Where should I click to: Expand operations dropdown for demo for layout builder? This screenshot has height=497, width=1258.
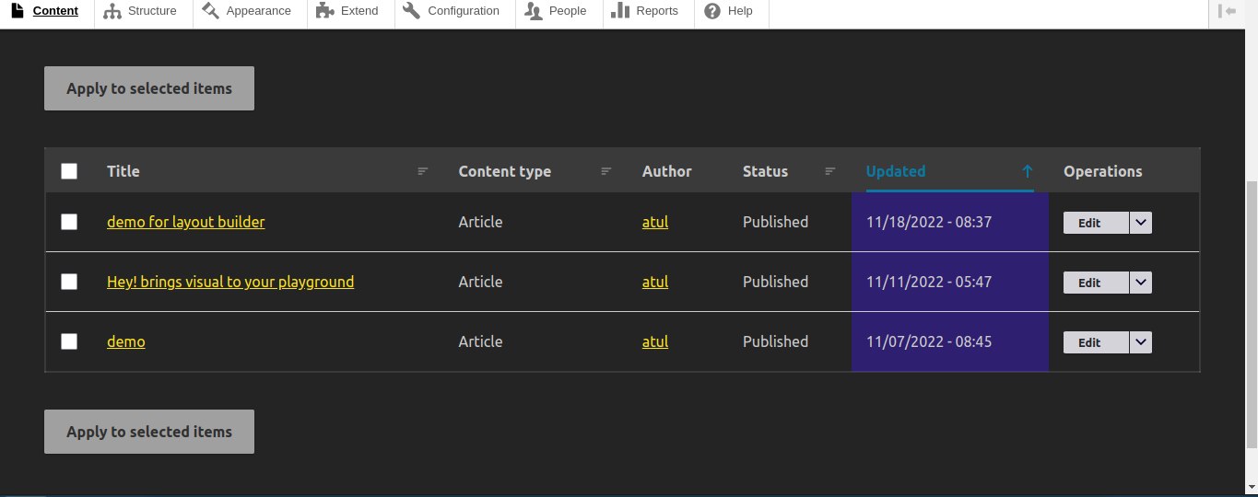1141,223
